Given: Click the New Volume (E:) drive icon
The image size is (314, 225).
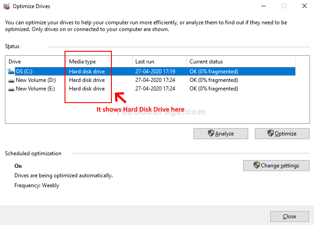Looking at the screenshot, I should (11, 89).
